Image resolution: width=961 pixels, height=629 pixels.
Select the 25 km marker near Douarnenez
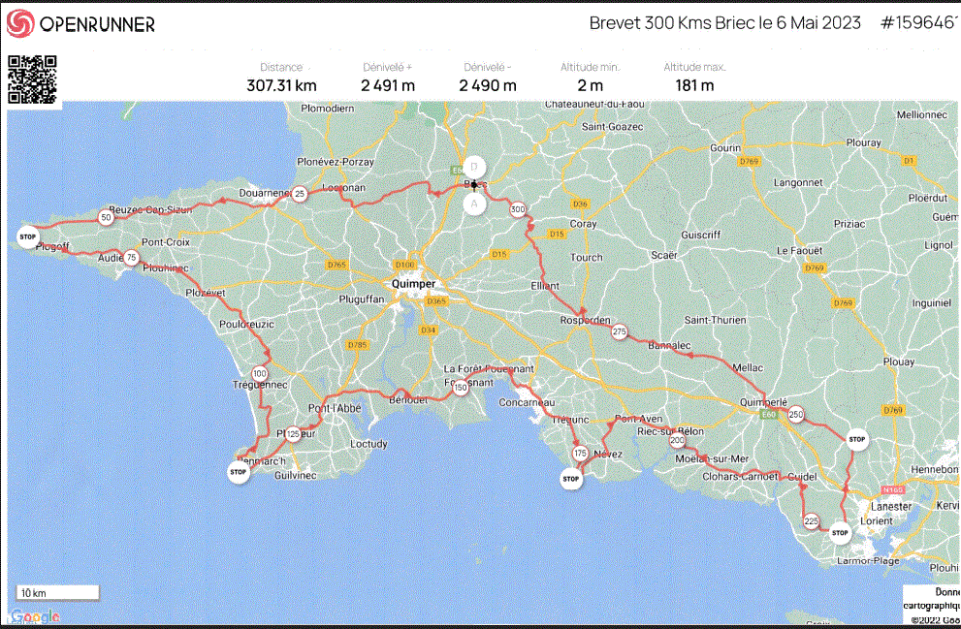[301, 194]
